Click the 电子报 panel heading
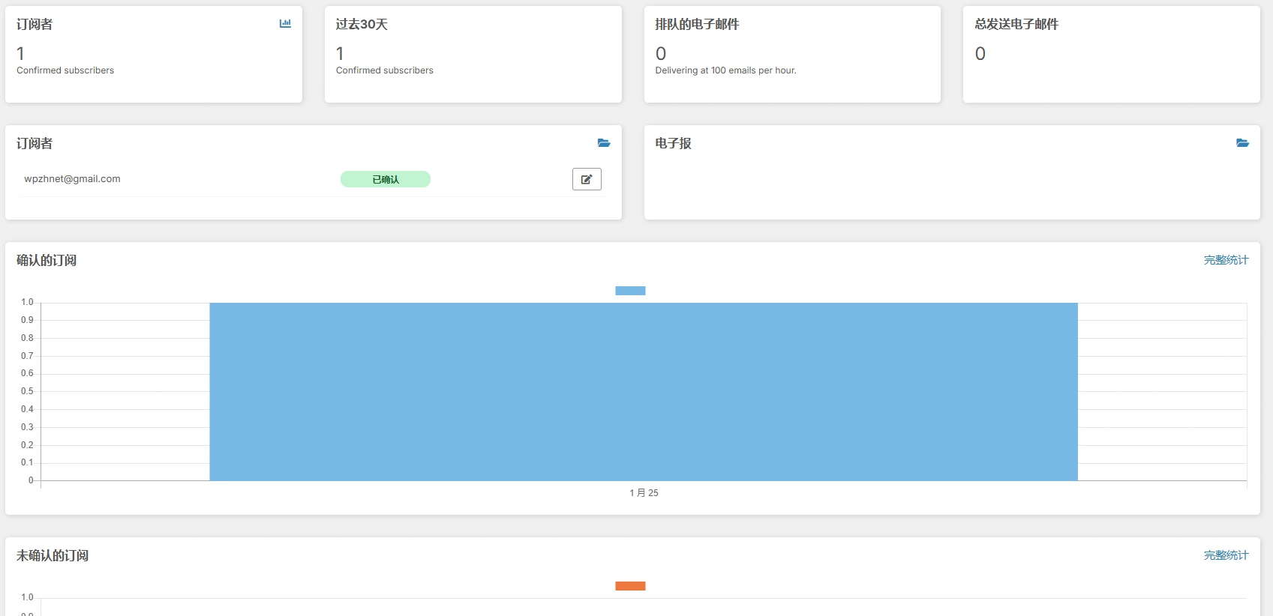1273x616 pixels. (673, 143)
